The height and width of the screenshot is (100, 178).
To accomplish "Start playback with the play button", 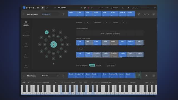I will coord(85,7).
